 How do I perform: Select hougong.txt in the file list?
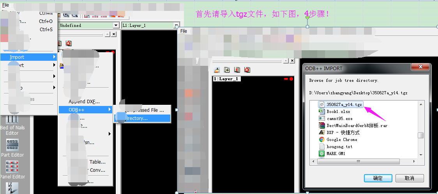(x=336, y=146)
